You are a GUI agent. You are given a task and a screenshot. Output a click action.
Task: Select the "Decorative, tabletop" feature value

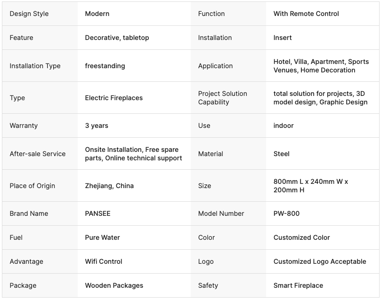pos(117,38)
